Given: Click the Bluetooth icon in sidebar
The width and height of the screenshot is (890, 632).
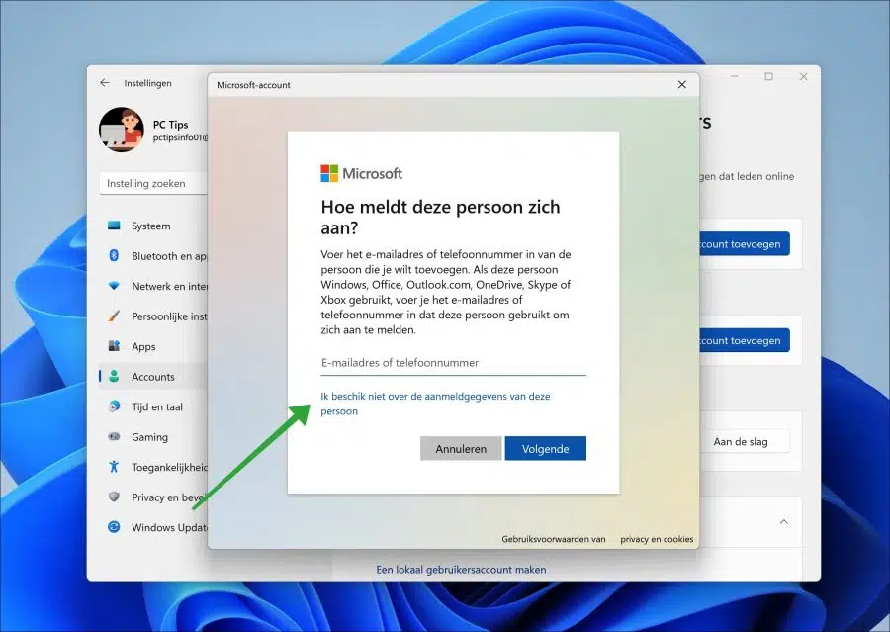Looking at the screenshot, I should point(114,255).
